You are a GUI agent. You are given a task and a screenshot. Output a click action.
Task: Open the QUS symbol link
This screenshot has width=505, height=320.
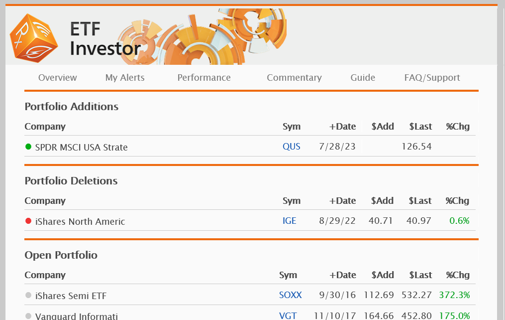click(x=292, y=147)
